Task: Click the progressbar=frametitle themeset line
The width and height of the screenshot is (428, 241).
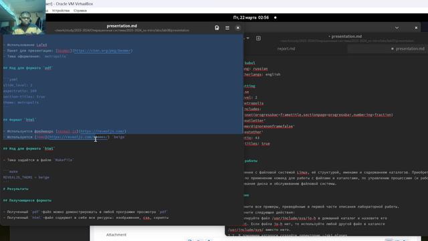Action: (x=318, y=114)
